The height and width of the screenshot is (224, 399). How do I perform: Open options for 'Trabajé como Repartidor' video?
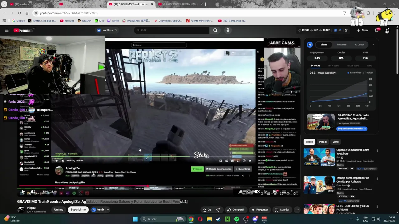click(x=377, y=178)
